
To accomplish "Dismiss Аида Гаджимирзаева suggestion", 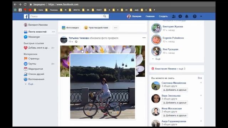I will [201, 121].
